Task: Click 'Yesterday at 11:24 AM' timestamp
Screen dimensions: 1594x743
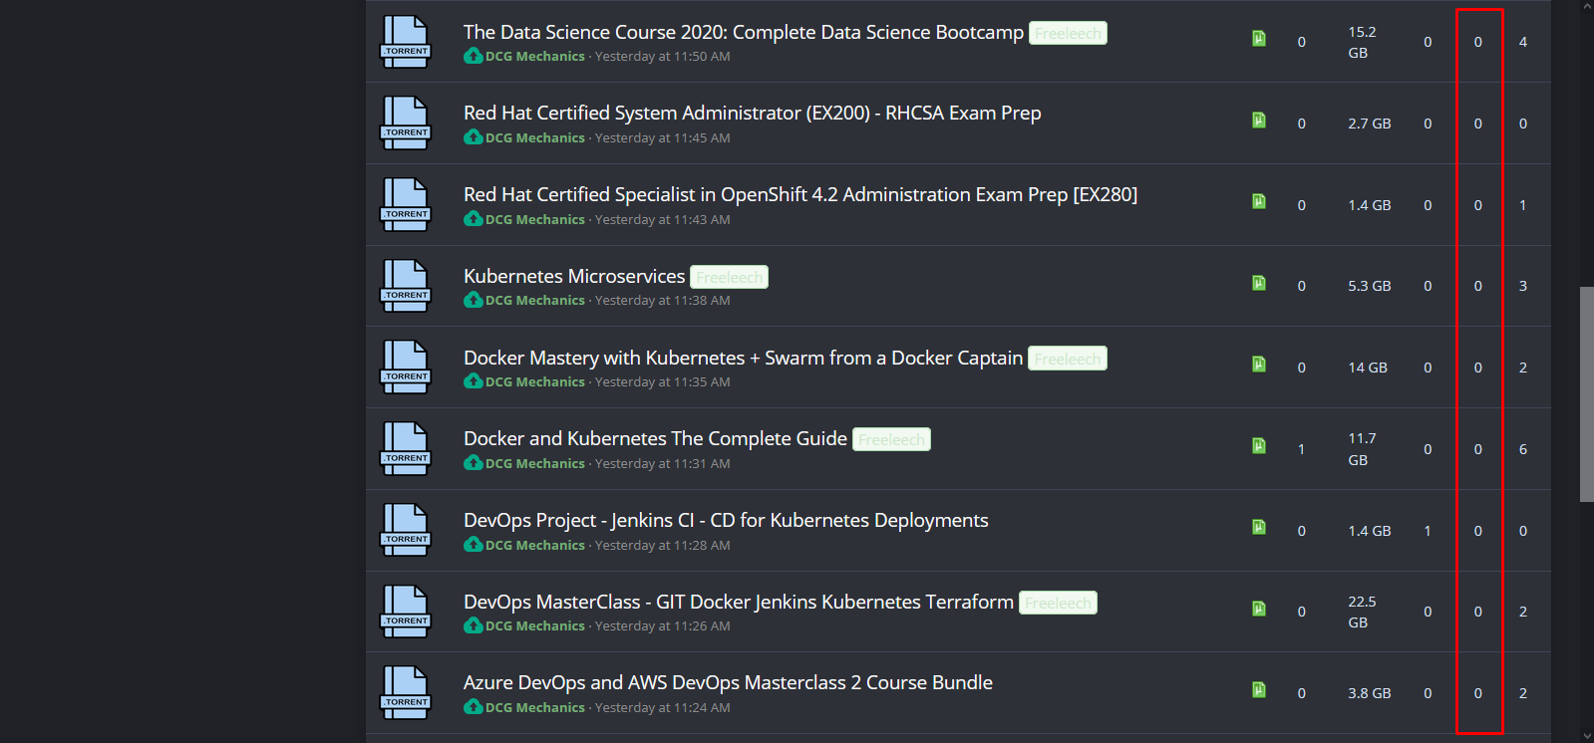Action: point(663,708)
